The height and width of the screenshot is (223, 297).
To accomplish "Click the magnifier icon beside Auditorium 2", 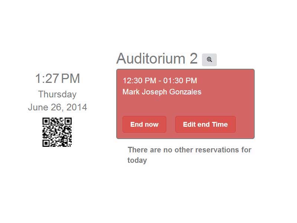I will click(x=209, y=60).
